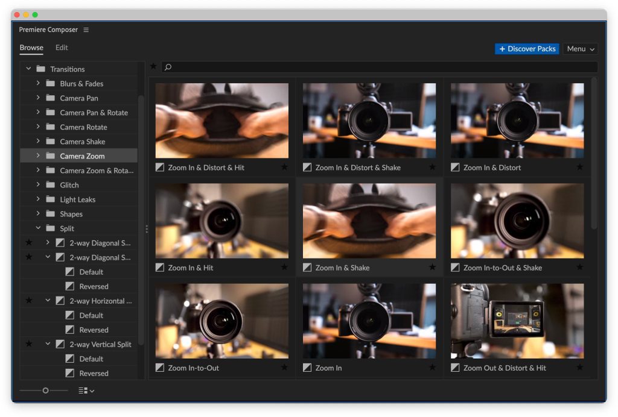Toggle favorite star on Zoom In & Shake
This screenshot has width=618, height=417.
pyautogui.click(x=432, y=268)
